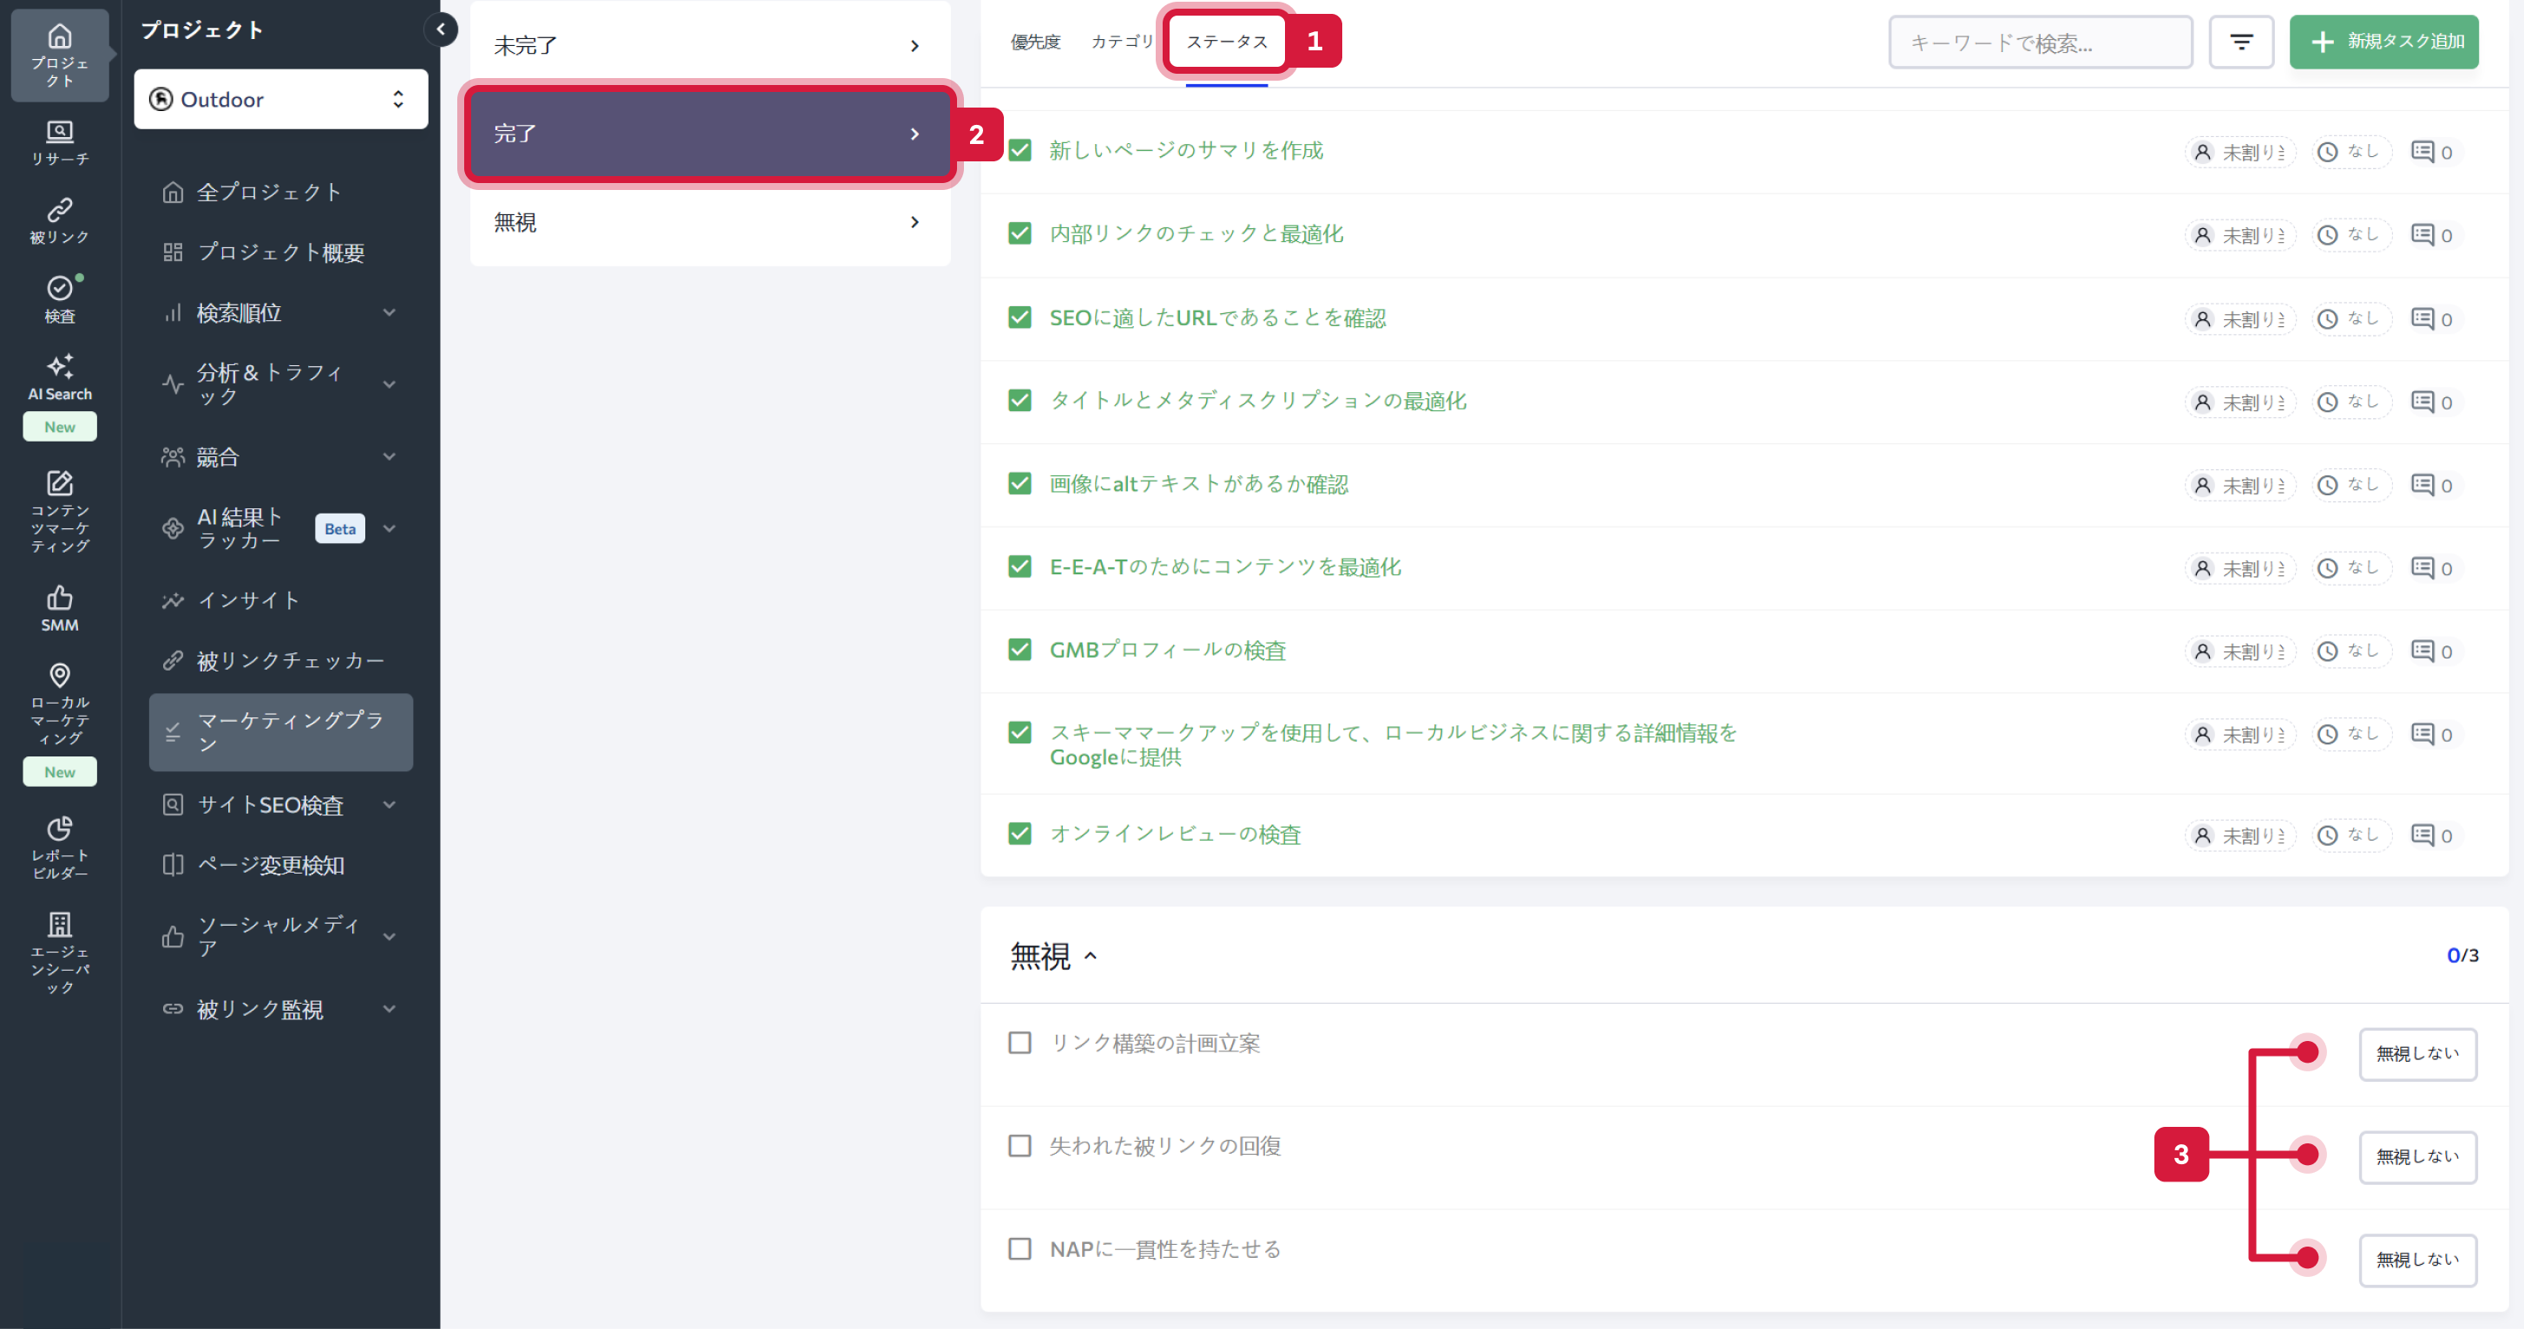This screenshot has width=2524, height=1329.
Task: Expand the 検索順位 submenu
Action: coord(390,311)
